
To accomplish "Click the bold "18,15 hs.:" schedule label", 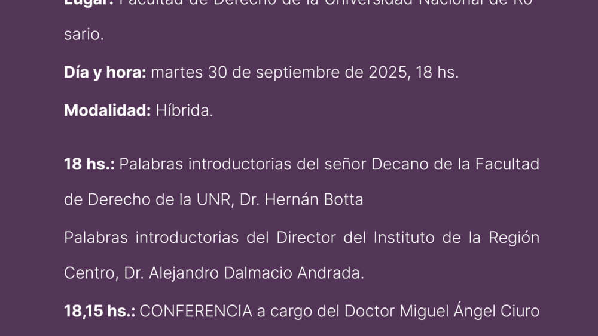I will coord(99,312).
